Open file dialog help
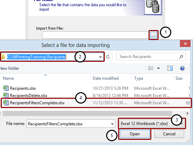The height and width of the screenshot is (145, 193). (x=182, y=68)
